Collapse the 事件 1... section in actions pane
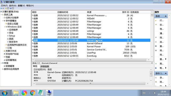171x96 pixels. 166,73
